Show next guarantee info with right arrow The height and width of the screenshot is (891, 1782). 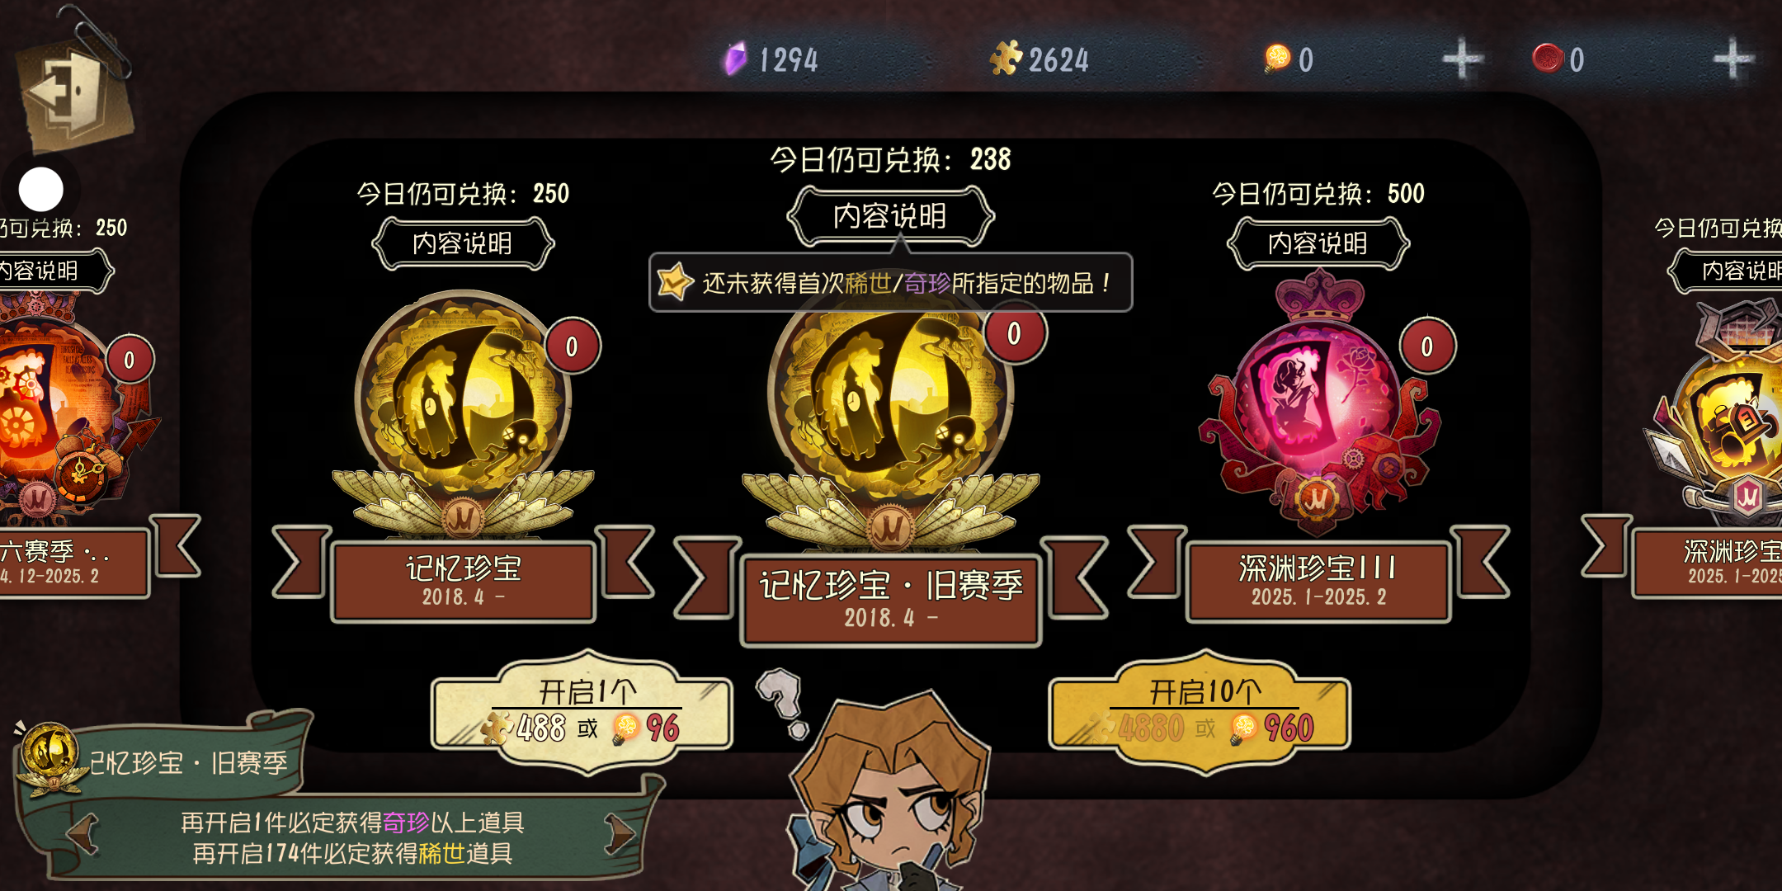pos(620,834)
